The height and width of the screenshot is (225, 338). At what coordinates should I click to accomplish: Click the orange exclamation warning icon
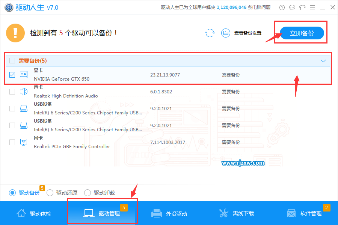[15, 33]
